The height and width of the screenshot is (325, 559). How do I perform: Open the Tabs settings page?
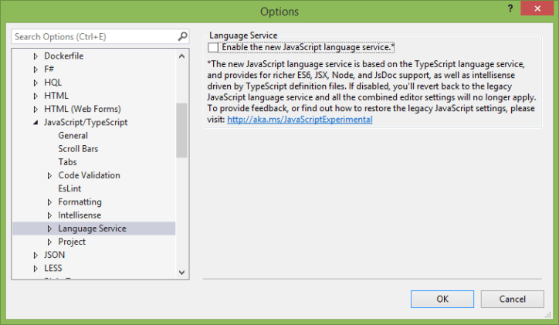click(67, 162)
